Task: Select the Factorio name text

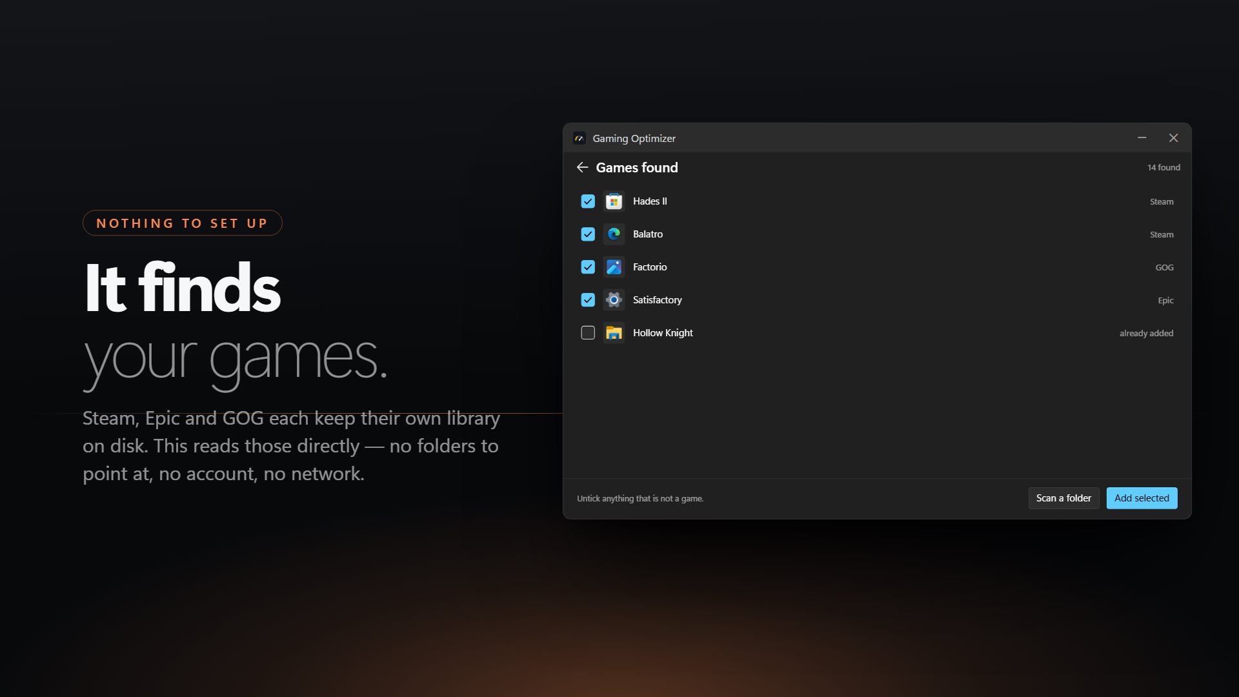Action: pos(650,267)
